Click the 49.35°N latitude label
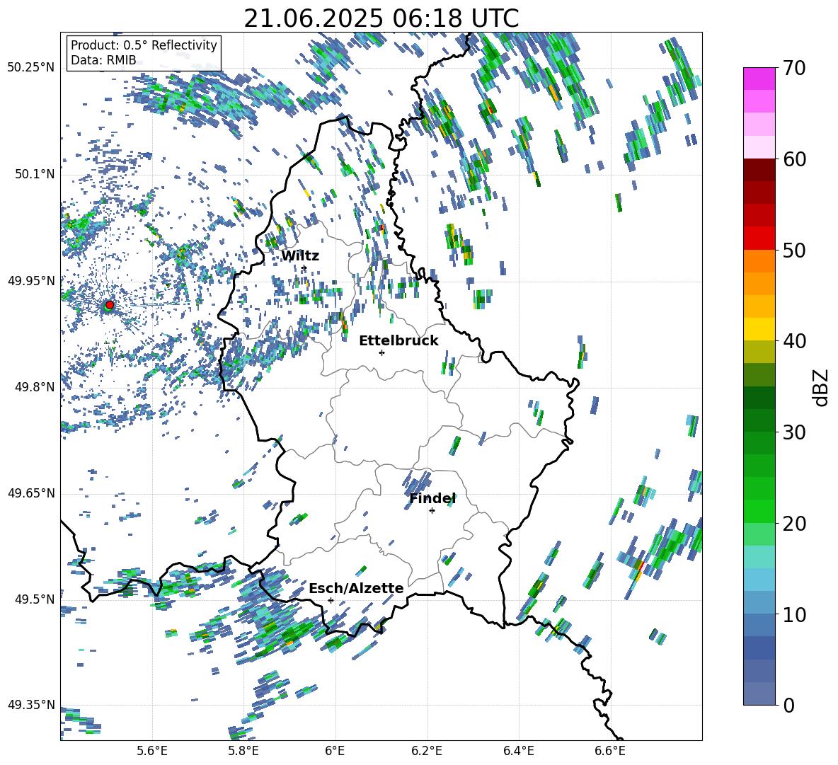The height and width of the screenshot is (765, 838). point(31,705)
